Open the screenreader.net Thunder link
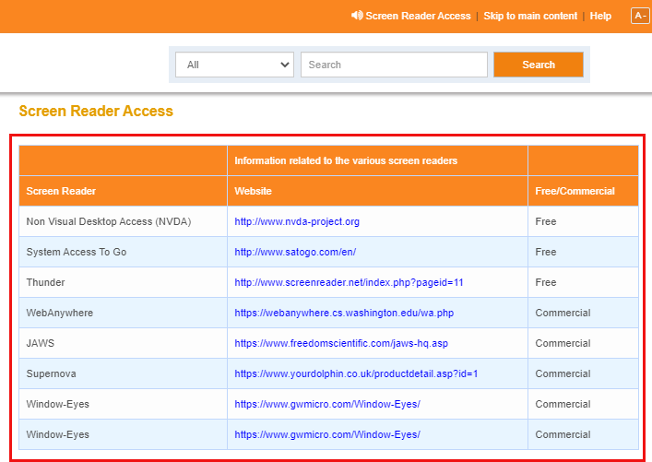This screenshot has height=462, width=652. tap(349, 282)
